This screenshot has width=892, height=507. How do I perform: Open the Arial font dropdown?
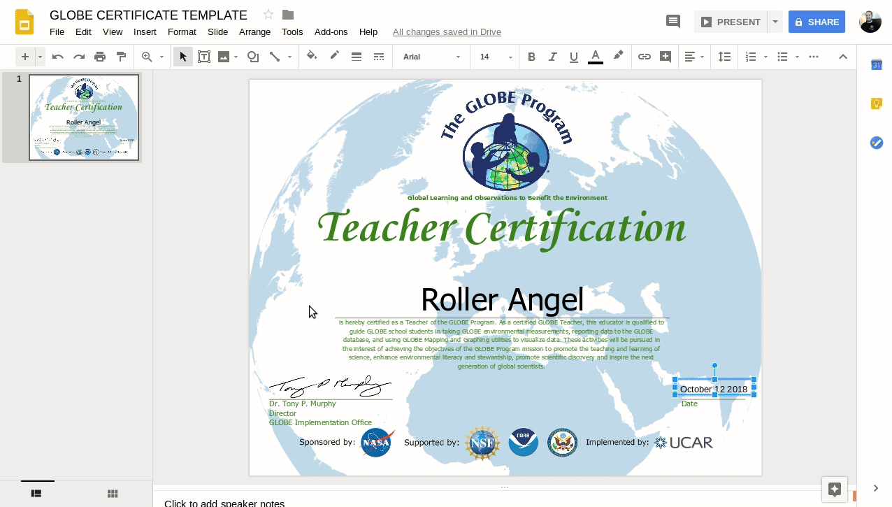point(431,57)
